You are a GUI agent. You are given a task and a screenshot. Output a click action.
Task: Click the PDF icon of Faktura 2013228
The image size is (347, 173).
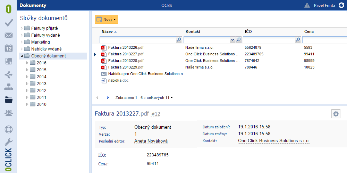103,61
